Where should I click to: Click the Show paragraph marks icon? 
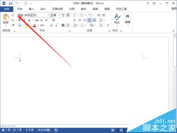pos(108,25)
